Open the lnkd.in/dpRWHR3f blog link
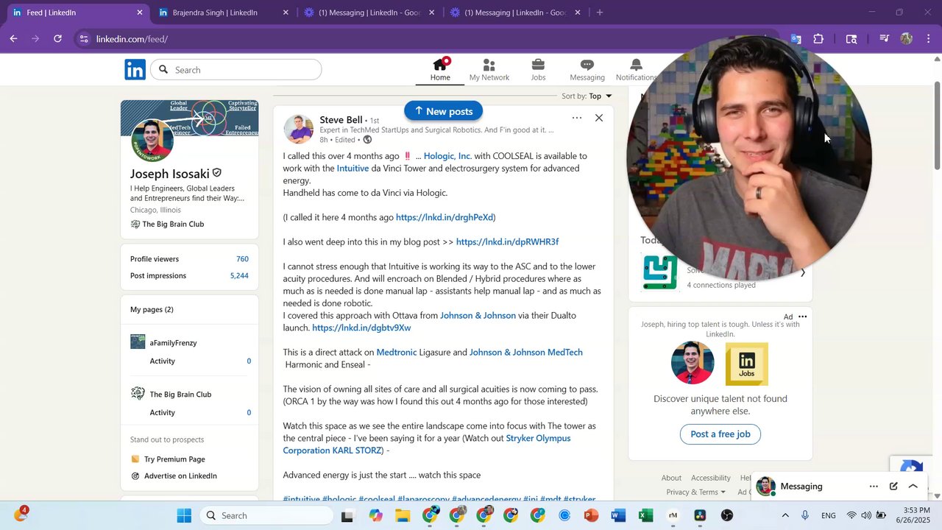 coord(507,242)
